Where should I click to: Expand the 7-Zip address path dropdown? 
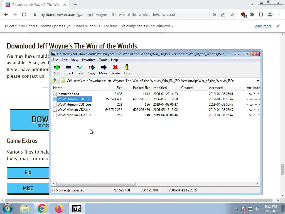tap(258, 81)
